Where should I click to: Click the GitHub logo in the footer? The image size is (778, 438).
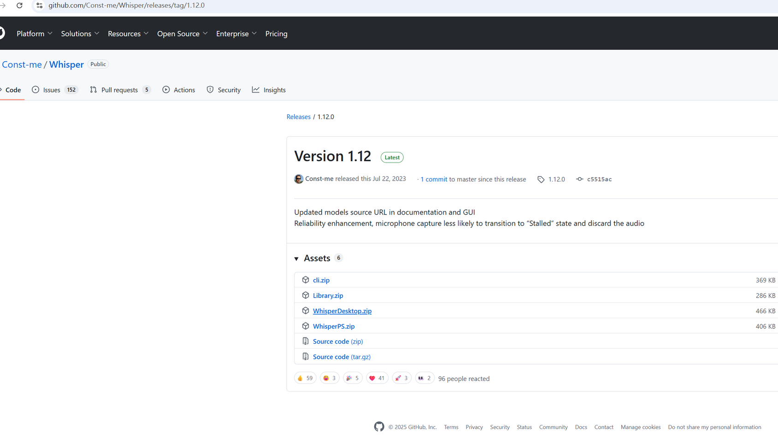coord(379,427)
